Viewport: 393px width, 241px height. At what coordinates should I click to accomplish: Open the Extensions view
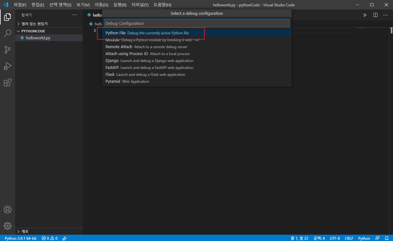7,83
